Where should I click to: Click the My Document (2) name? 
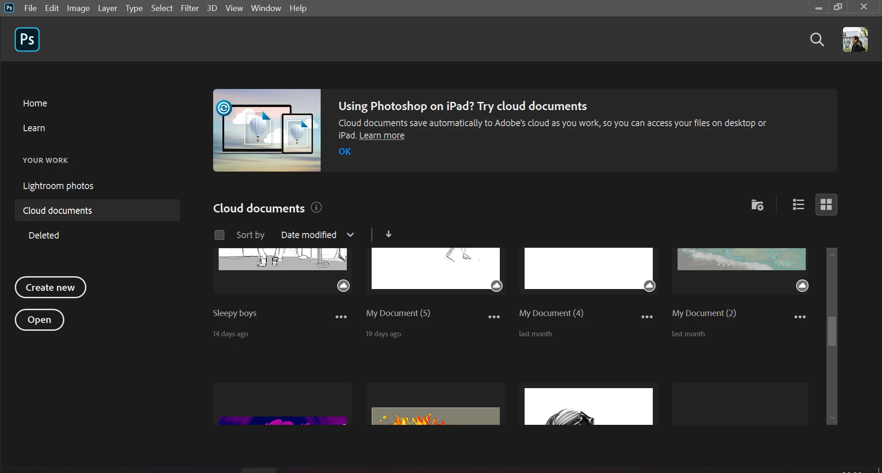tap(704, 313)
